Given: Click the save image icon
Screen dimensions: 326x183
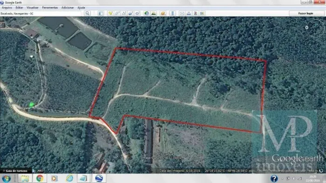Looking at the screenshot, I should [196, 13].
